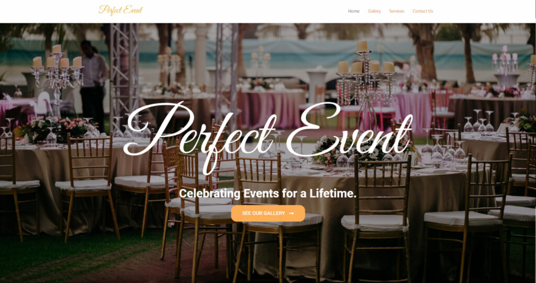536x283 pixels.
Task: Click the tall center candelabra in the hero image
Action: point(365,85)
